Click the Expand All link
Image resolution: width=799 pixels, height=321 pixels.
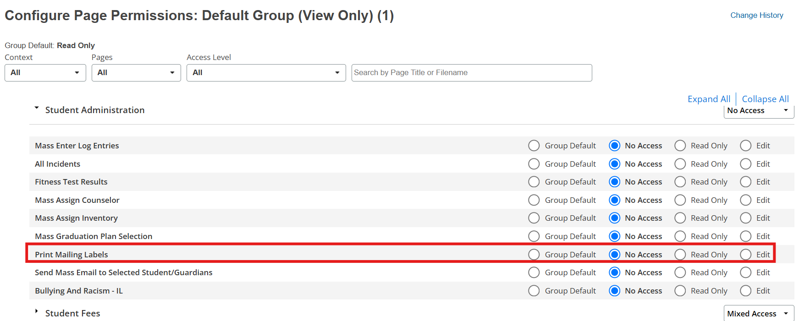click(x=709, y=98)
